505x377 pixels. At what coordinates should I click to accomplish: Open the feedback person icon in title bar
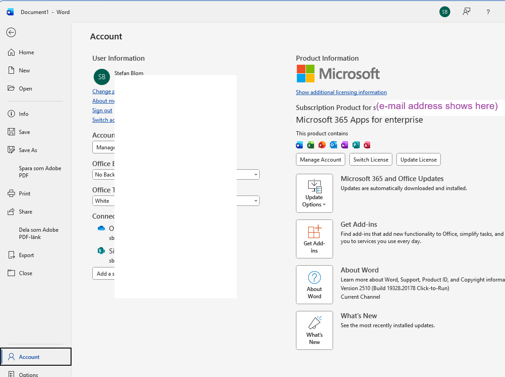(x=467, y=12)
